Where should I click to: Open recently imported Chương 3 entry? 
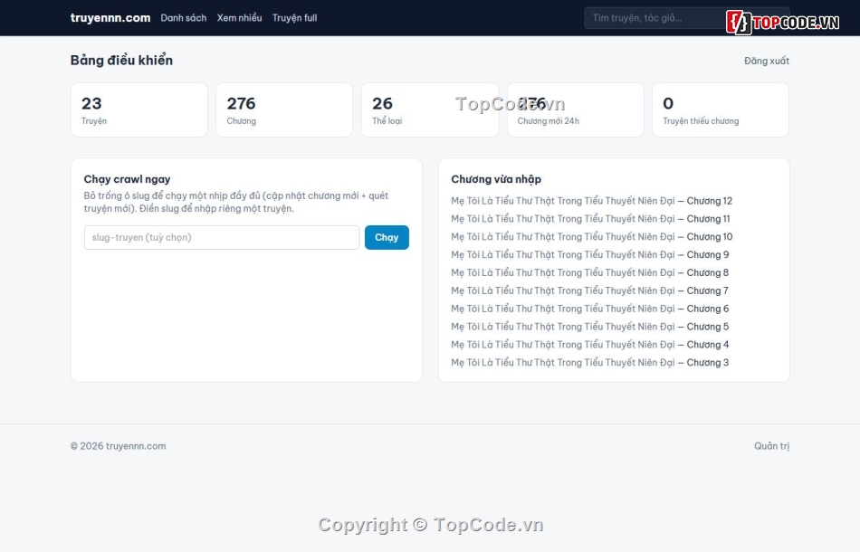tap(589, 362)
